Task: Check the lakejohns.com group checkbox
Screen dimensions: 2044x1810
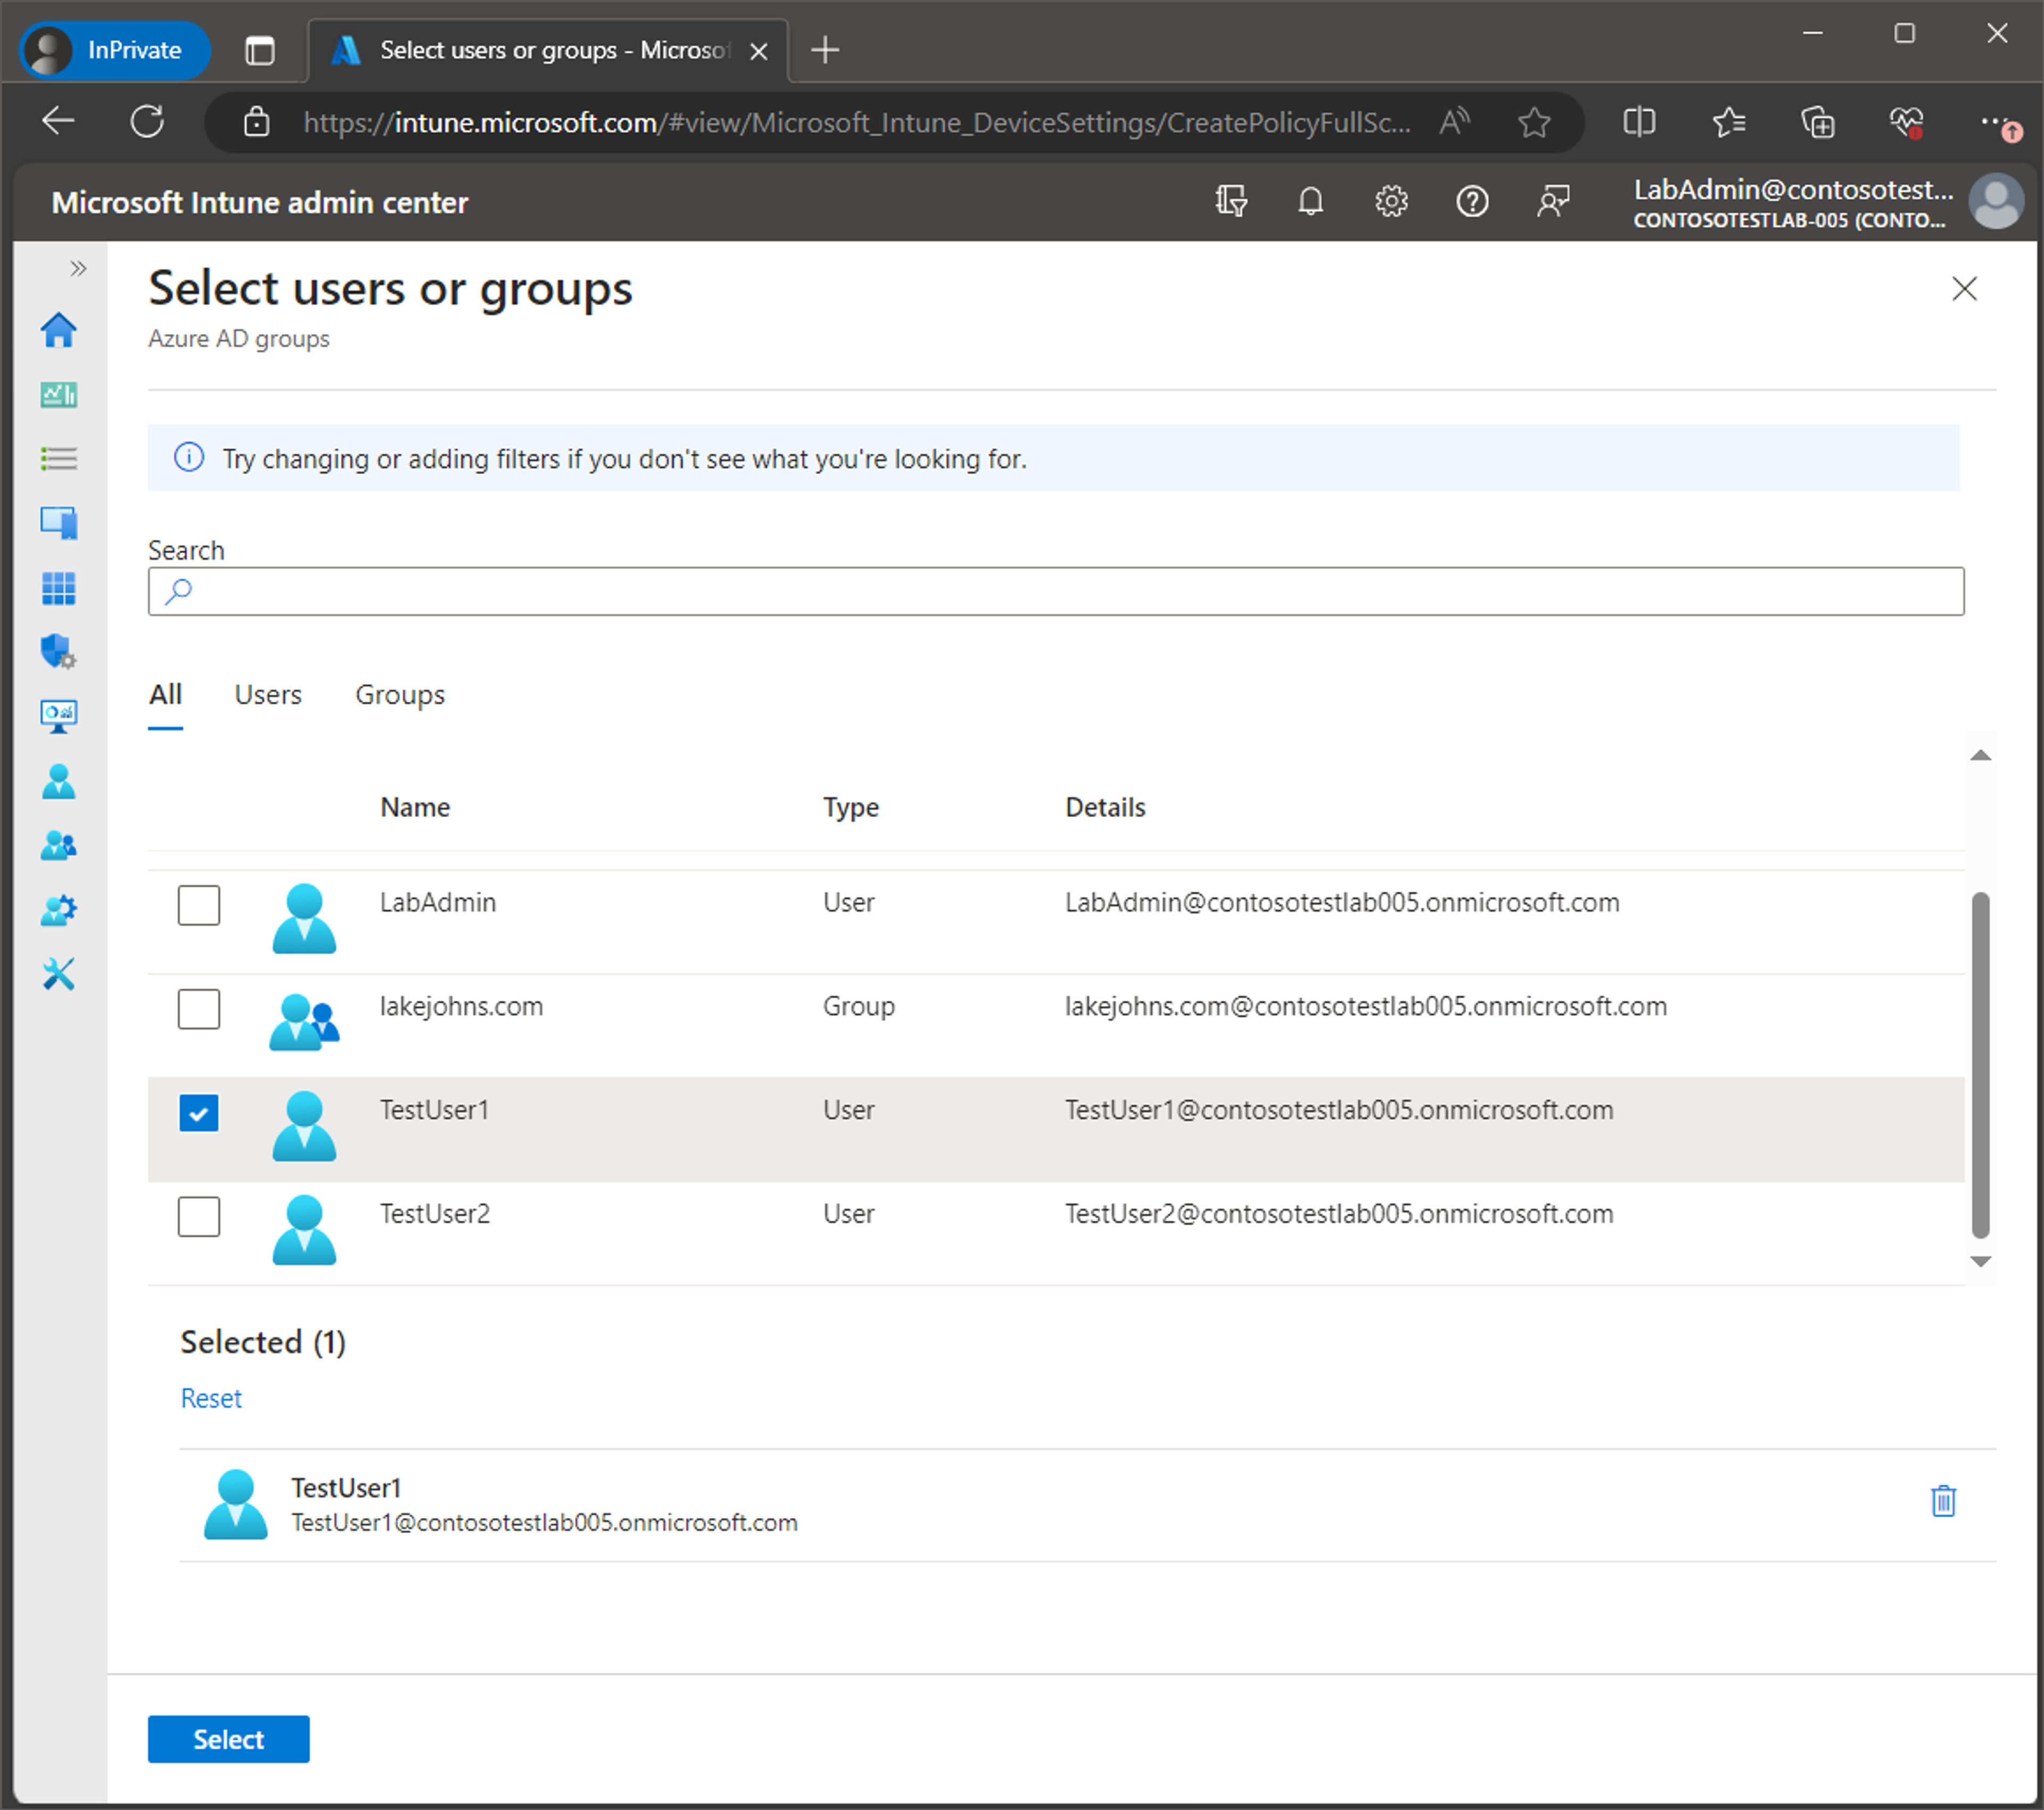Action: click(x=199, y=1009)
